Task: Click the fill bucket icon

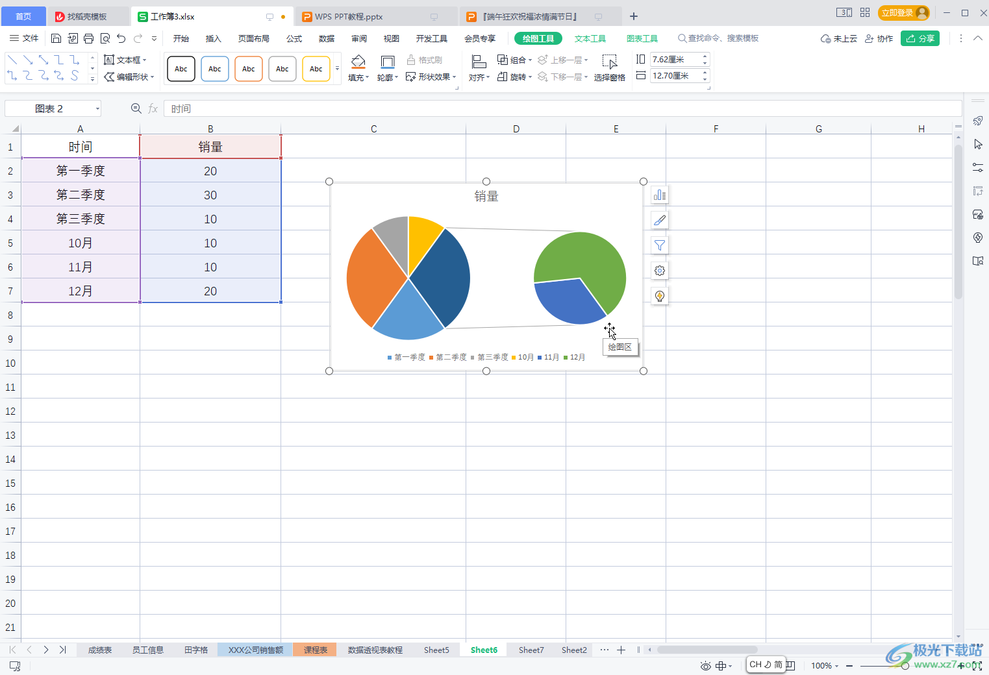Action: (x=358, y=62)
